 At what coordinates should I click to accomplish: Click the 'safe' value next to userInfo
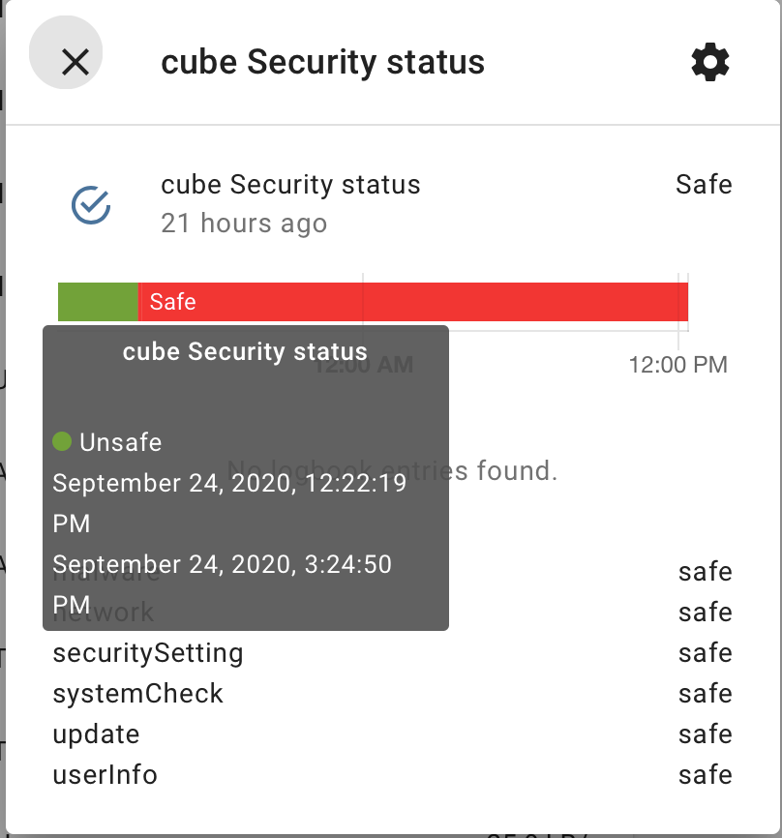[705, 775]
